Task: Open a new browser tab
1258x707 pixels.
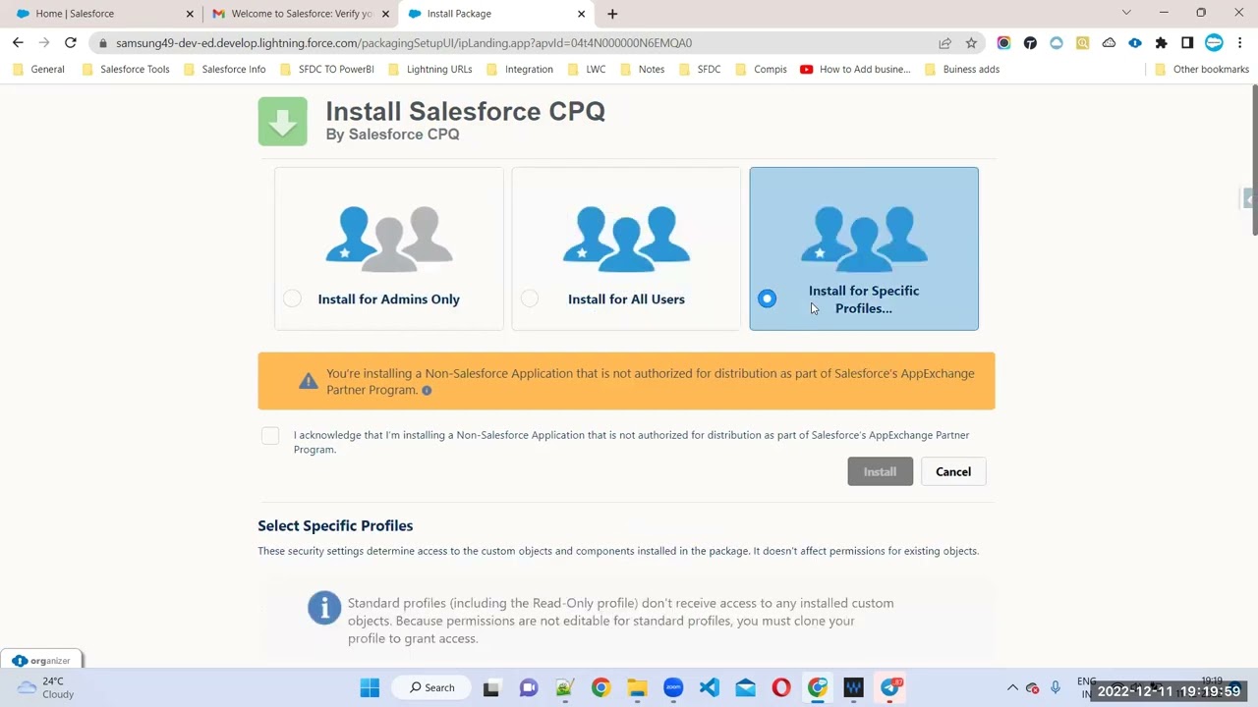Action: [x=612, y=14]
